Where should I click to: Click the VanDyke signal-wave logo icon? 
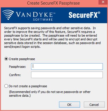(8, 15)
